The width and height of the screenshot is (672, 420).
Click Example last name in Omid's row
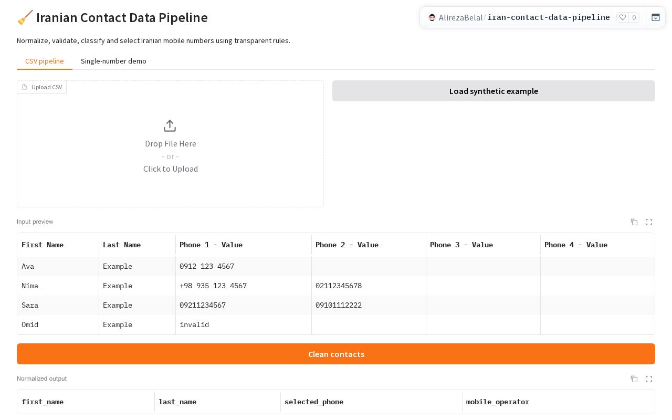coord(137,324)
